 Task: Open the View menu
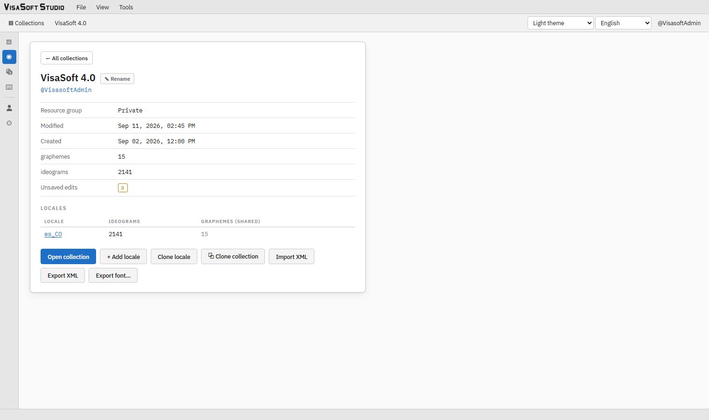[103, 7]
